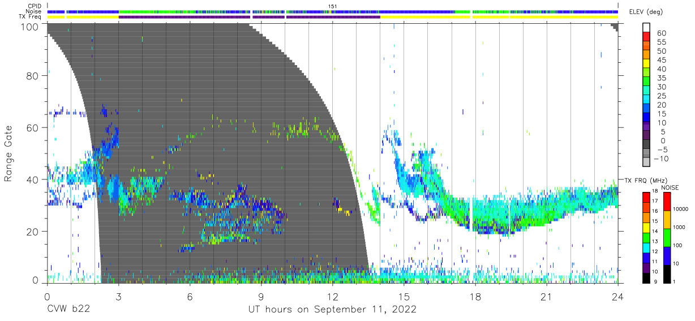The width and height of the screenshot is (695, 321).
Task: Click the Range Gate axis title
Action: click(9, 154)
